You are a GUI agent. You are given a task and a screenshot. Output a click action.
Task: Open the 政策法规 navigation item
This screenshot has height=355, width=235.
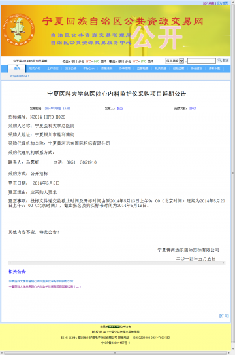coord(107,69)
